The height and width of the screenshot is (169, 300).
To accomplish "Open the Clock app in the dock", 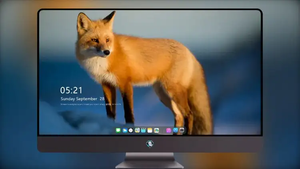I will [x=131, y=131].
